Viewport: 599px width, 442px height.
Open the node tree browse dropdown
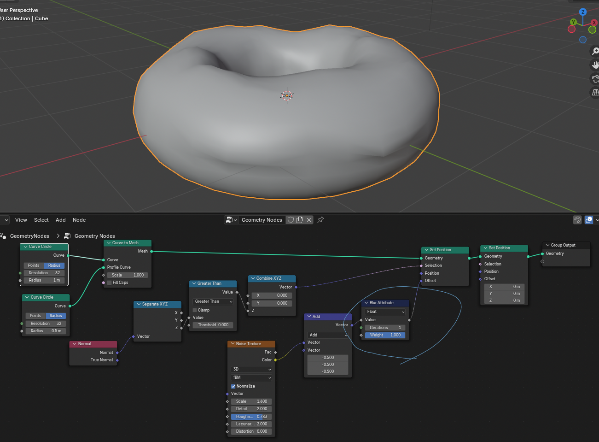231,220
